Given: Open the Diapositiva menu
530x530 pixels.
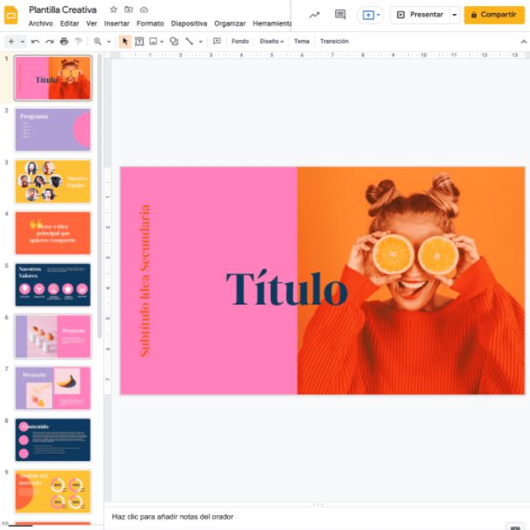Looking at the screenshot, I should point(189,23).
